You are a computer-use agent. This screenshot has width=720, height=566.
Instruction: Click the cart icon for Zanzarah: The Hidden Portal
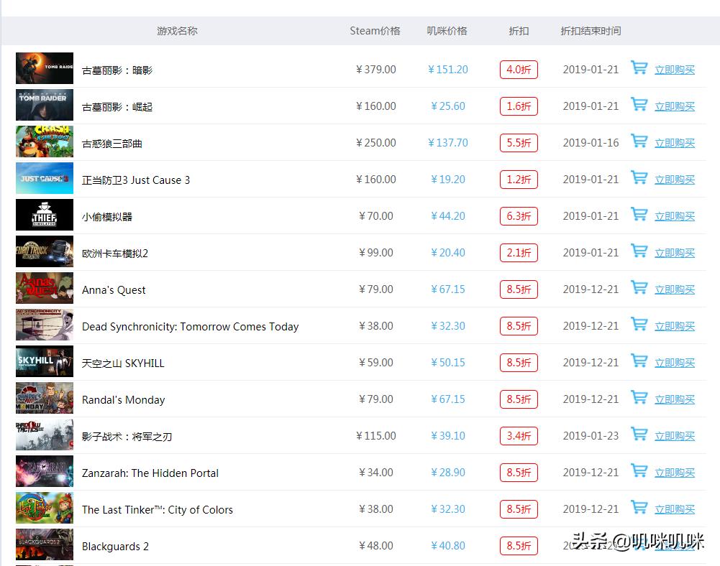[x=639, y=471]
